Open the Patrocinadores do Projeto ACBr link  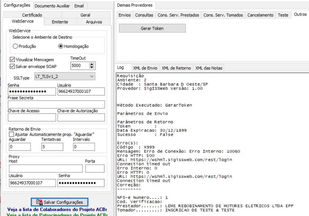point(57,214)
